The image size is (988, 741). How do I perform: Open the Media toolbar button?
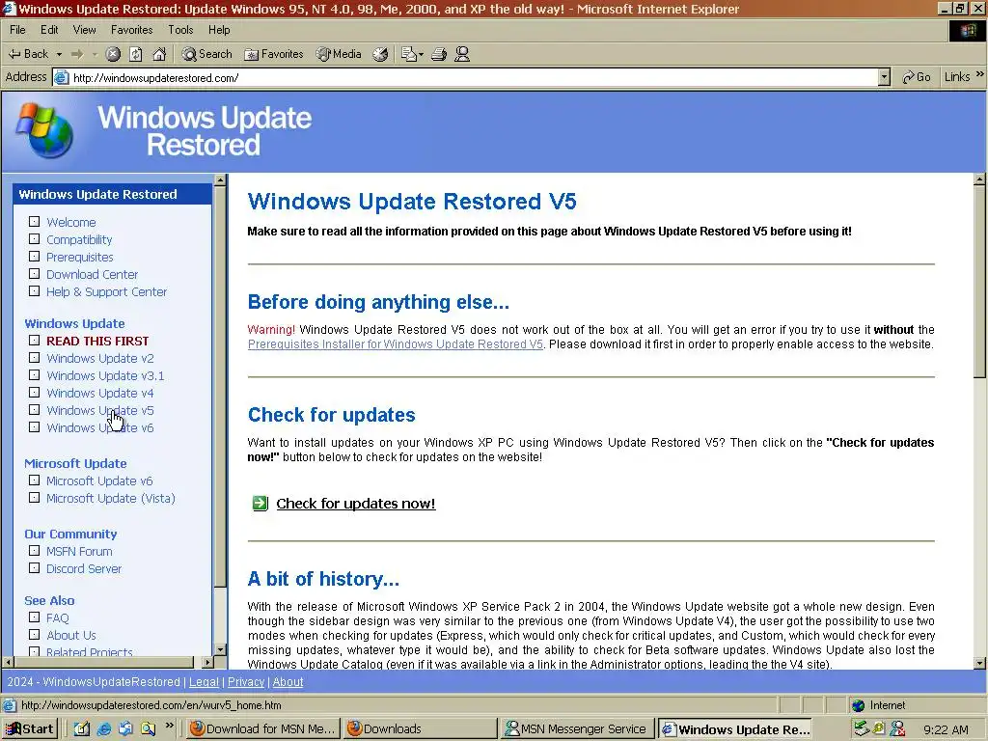tap(339, 54)
